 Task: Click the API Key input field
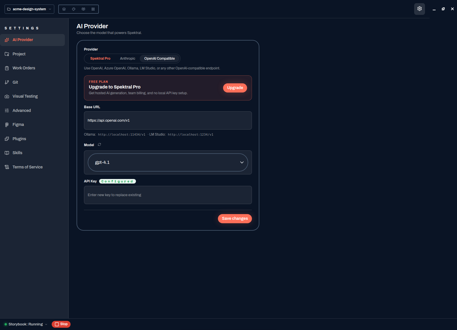pyautogui.click(x=168, y=195)
